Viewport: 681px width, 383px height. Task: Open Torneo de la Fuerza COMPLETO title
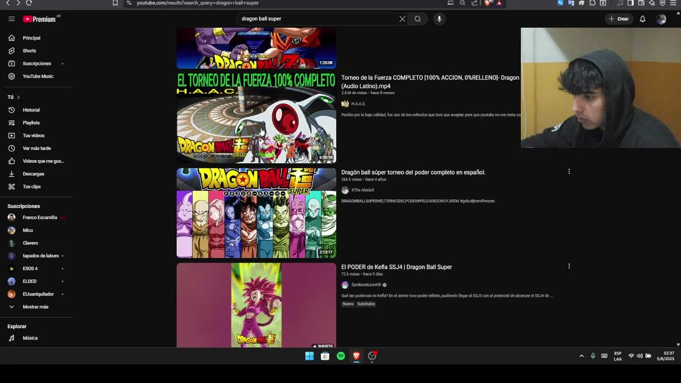pos(430,81)
